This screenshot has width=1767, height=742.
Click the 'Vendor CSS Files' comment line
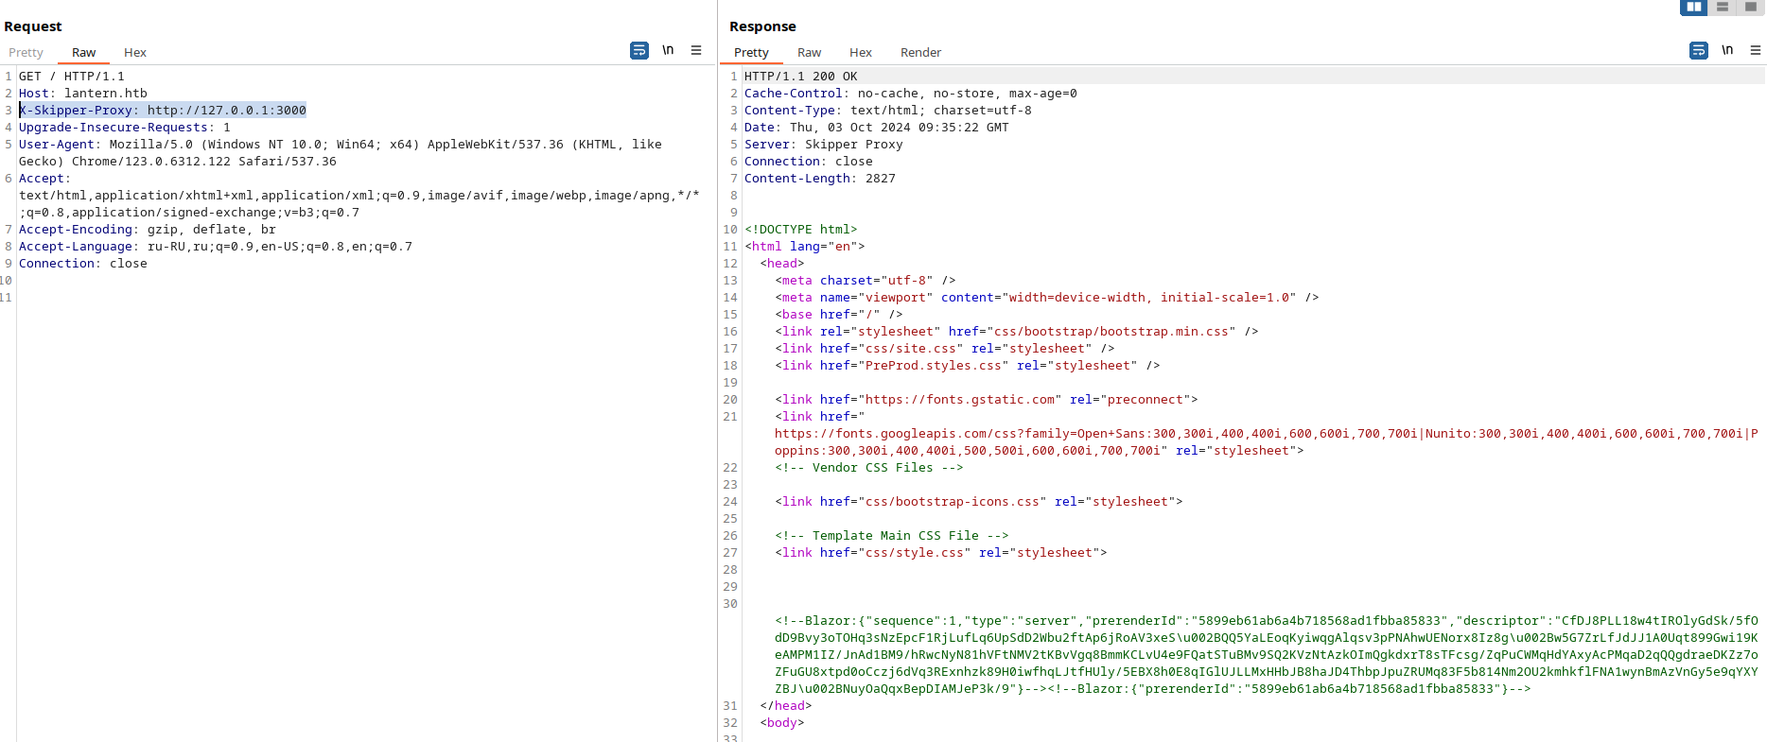(x=869, y=468)
